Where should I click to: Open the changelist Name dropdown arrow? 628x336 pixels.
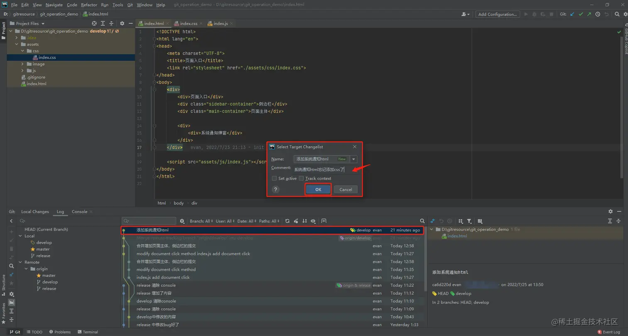click(353, 159)
